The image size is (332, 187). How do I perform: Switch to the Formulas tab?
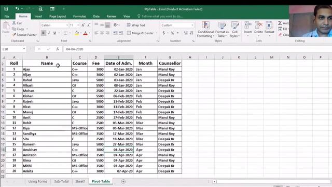pos(79,16)
